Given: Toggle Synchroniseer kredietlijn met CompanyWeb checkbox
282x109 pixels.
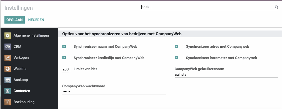Looking at the screenshot, I should [64, 58].
